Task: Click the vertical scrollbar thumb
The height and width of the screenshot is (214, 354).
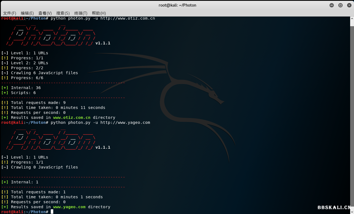Action: tap(352, 22)
